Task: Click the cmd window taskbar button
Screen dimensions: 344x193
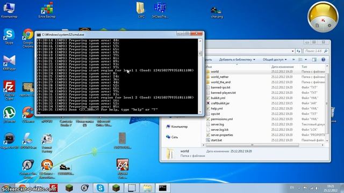Action: (163, 188)
